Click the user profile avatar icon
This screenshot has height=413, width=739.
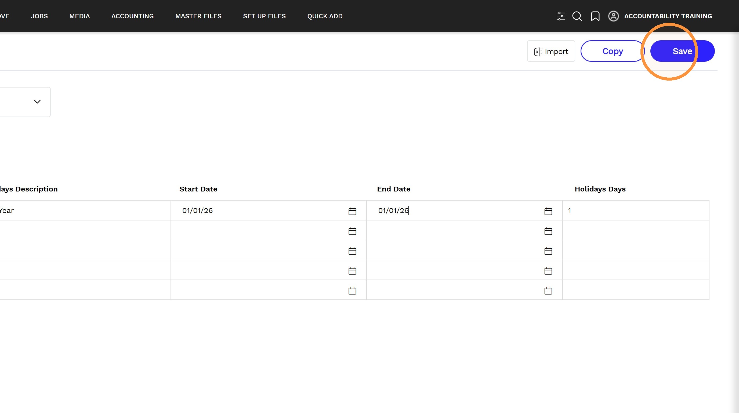[x=613, y=16]
